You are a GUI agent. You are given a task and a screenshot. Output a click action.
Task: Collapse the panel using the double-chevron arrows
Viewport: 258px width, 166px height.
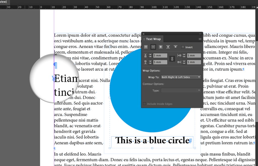coord(201,34)
